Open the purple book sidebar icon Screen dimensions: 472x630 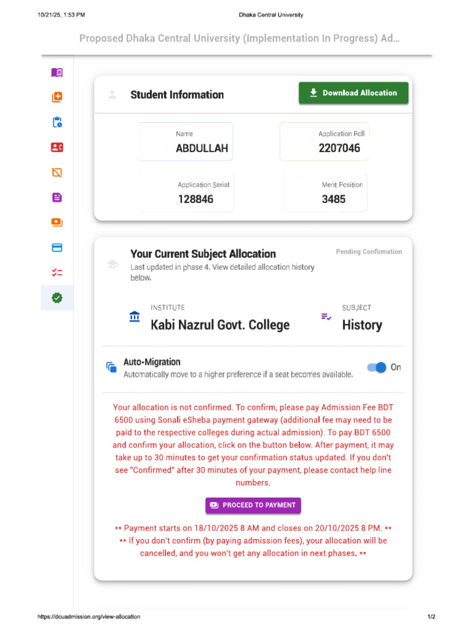click(57, 73)
